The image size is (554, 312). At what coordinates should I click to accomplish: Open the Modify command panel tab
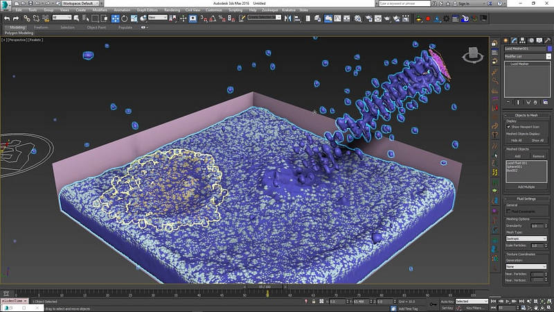514,41
